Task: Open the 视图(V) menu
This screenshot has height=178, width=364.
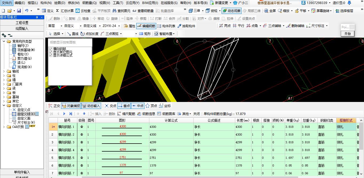Action: (105, 3)
